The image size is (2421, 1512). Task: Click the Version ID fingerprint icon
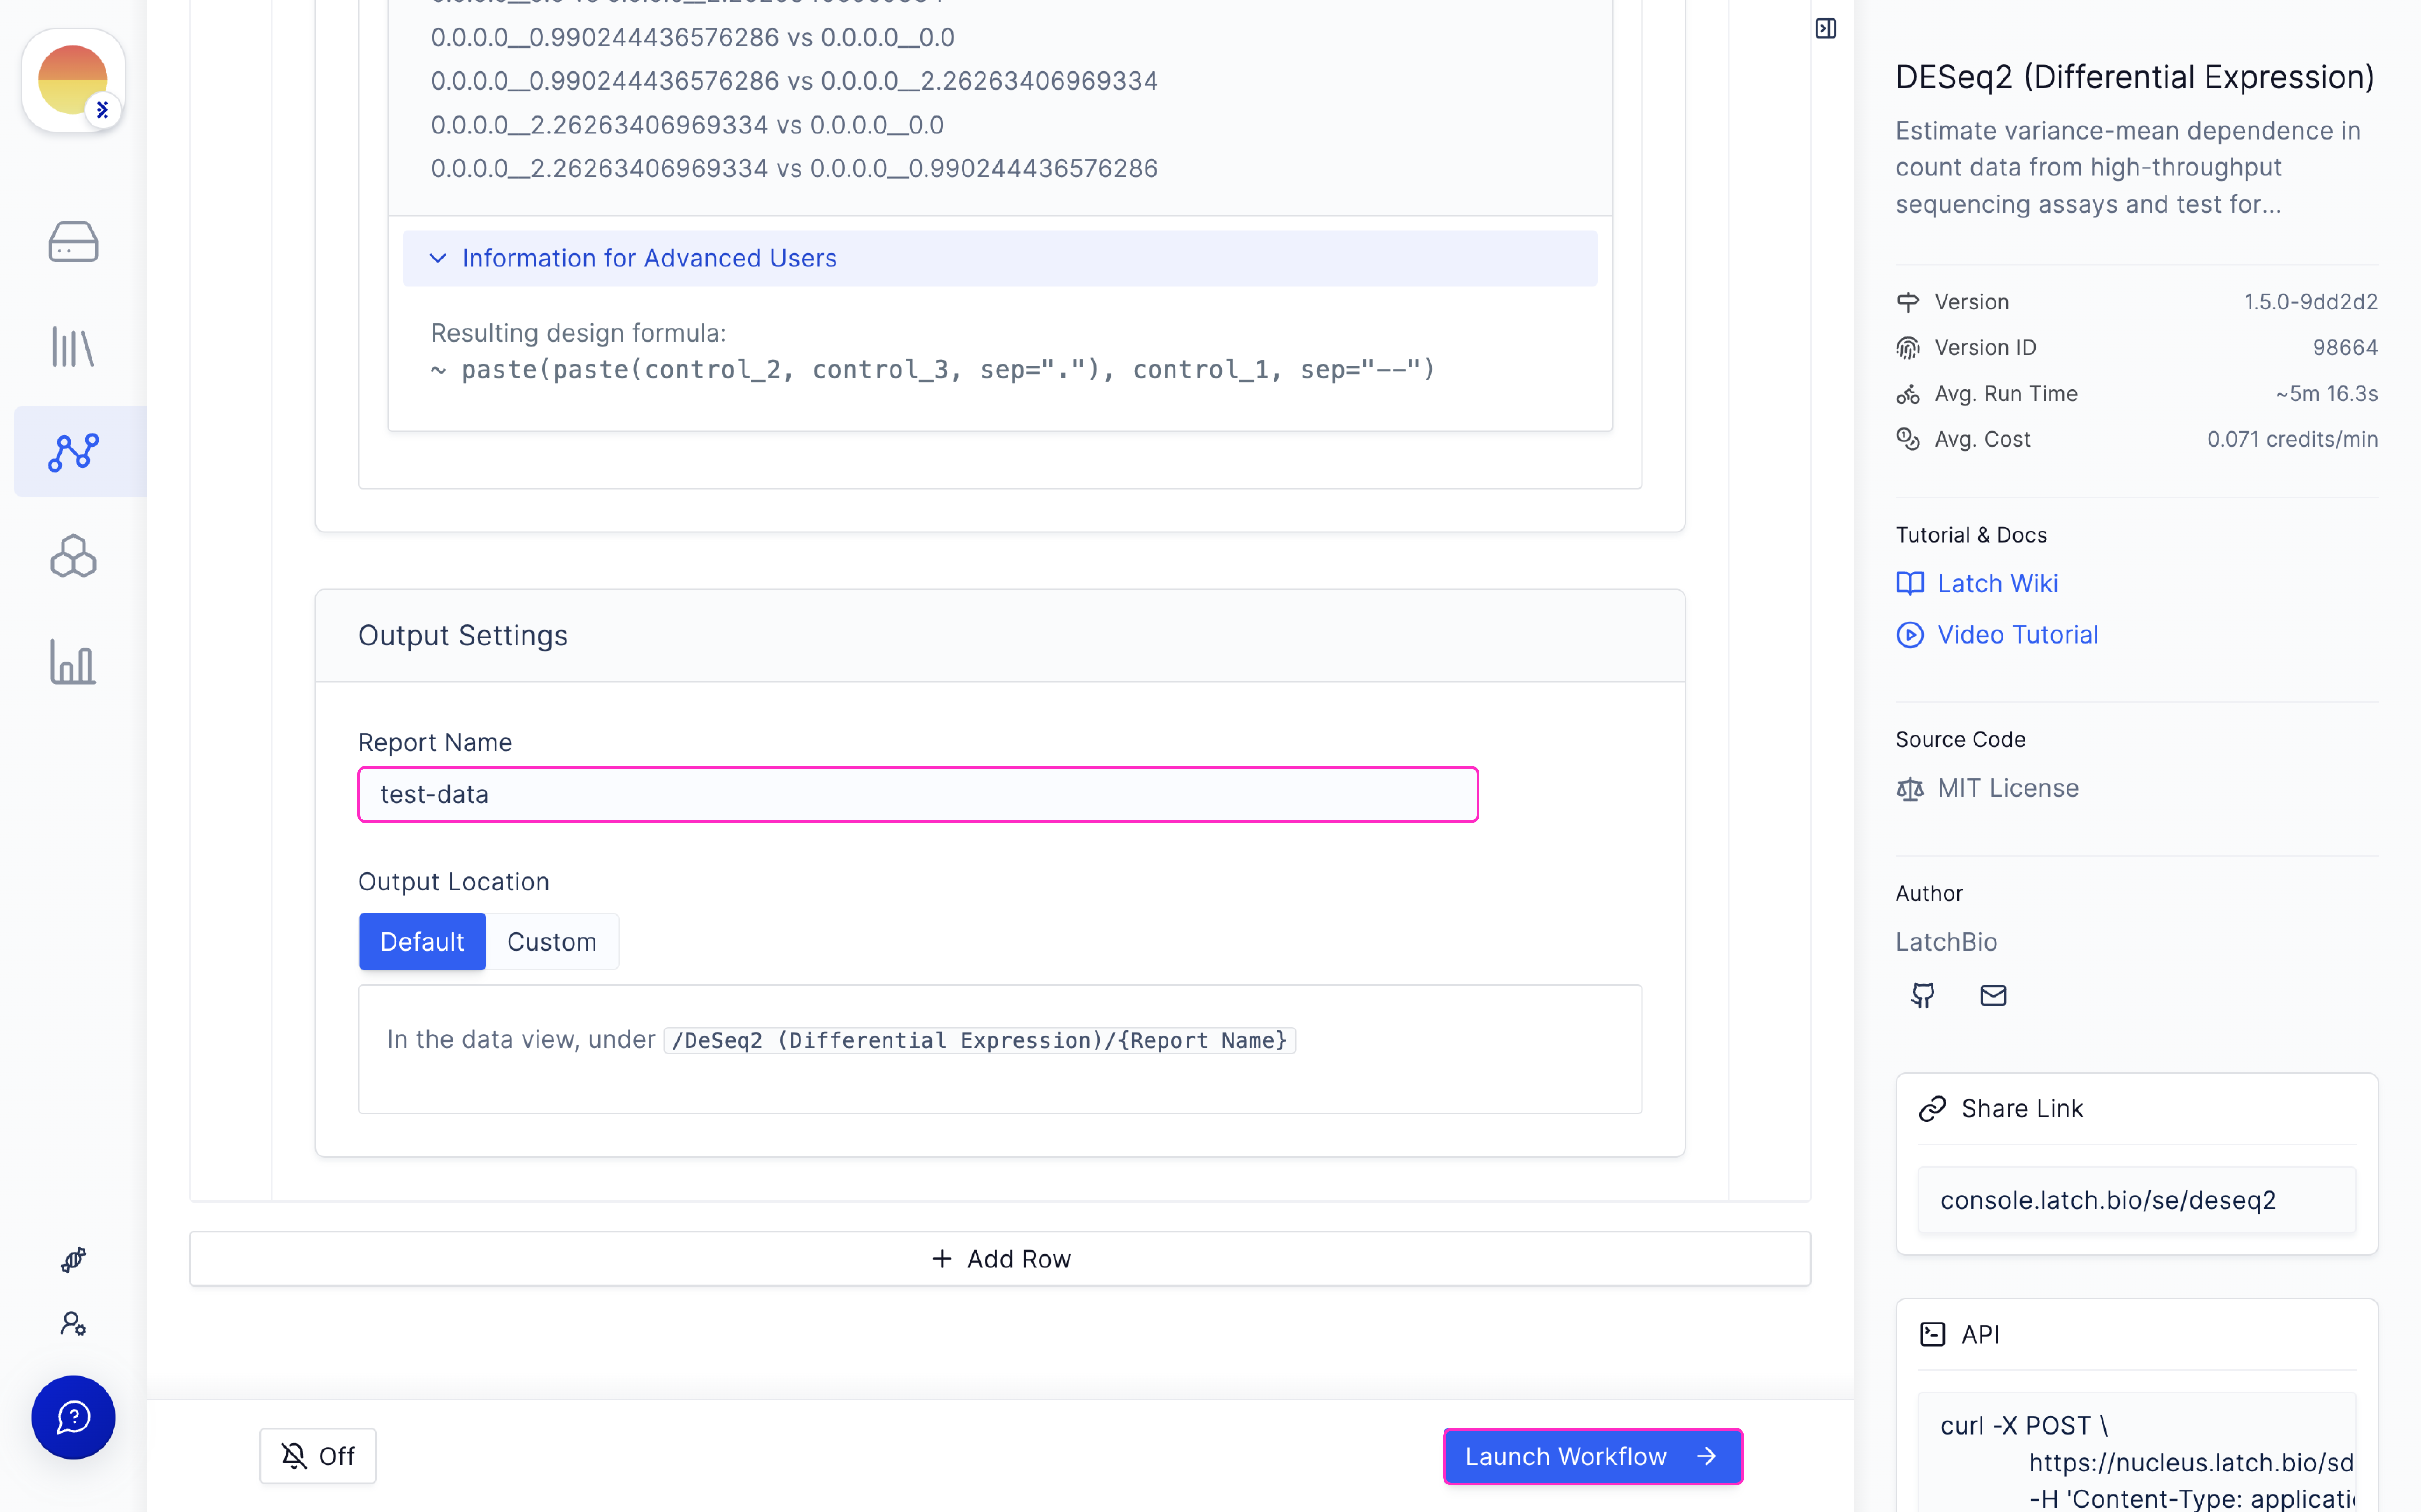pos(1908,348)
